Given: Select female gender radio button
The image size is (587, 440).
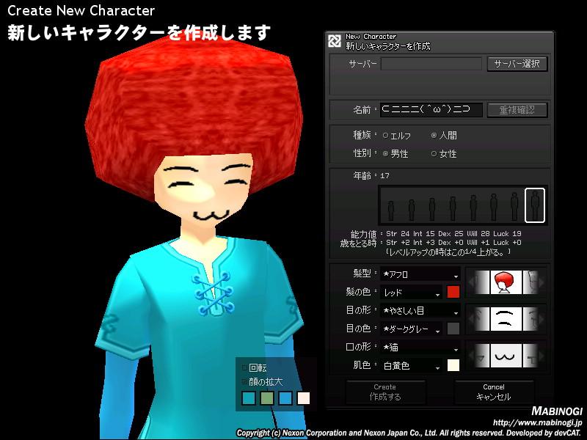Looking at the screenshot, I should click(434, 153).
